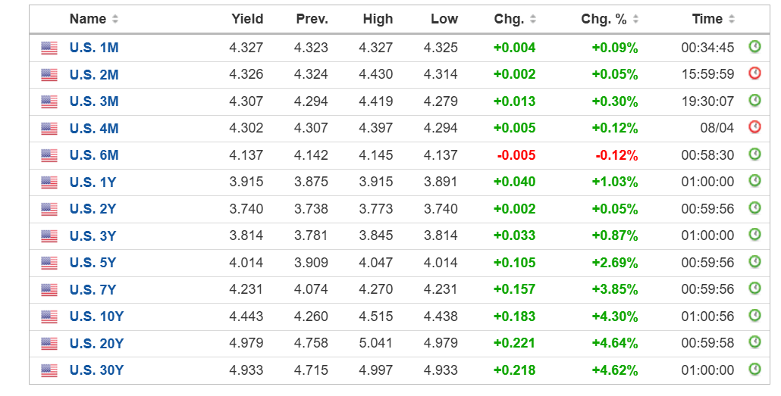The width and height of the screenshot is (781, 396).
Task: Sort the table by Name column arrows
Action: (x=115, y=19)
